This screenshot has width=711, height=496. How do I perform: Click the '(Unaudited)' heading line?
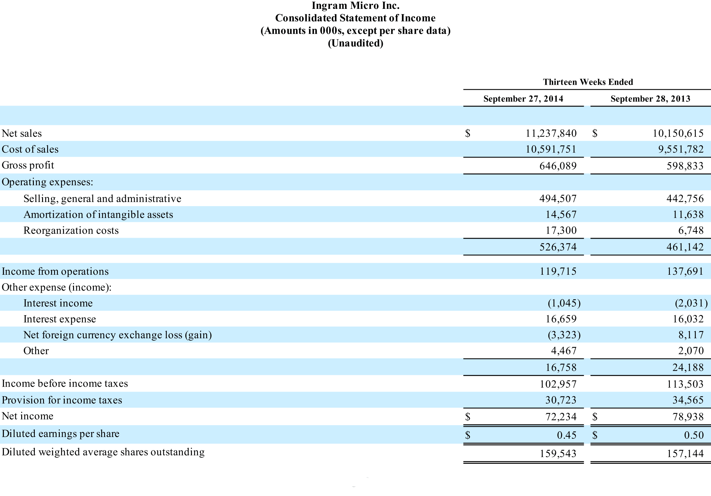355,43
